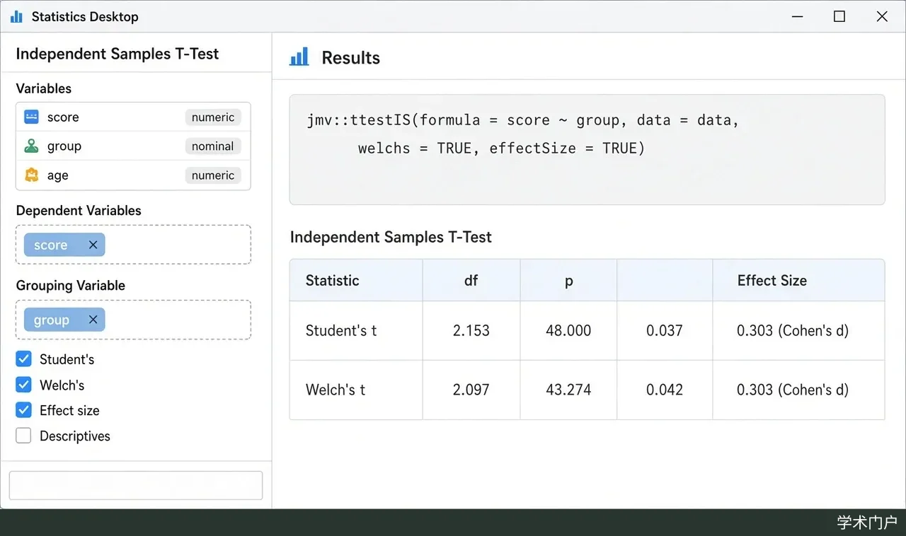Viewport: 906px width, 536px height.
Task: Click the score variable's numeric type icon
Action: pos(31,117)
